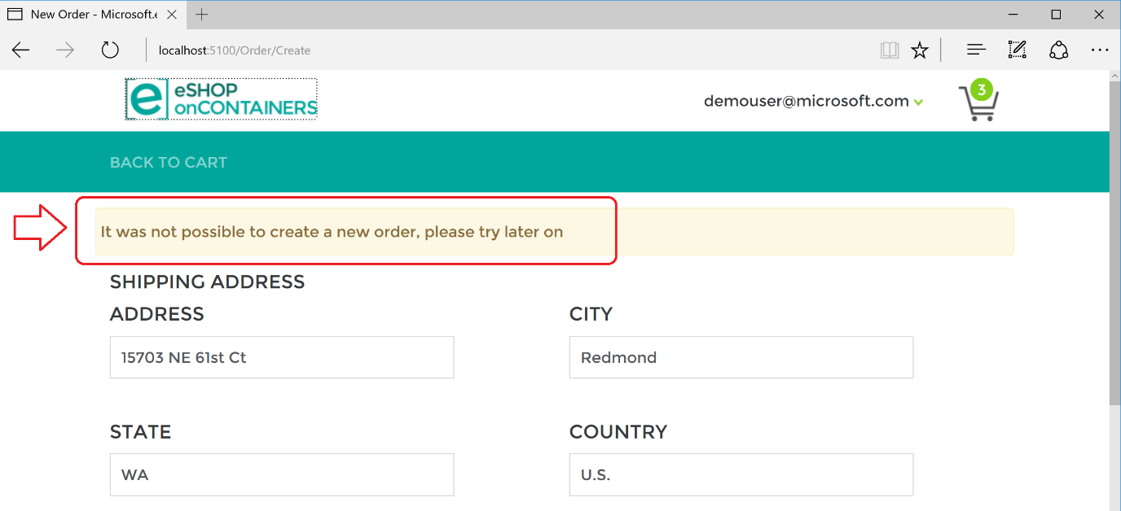The image size is (1121, 511).
Task: Click the browser Back arrow button
Action: 21,50
